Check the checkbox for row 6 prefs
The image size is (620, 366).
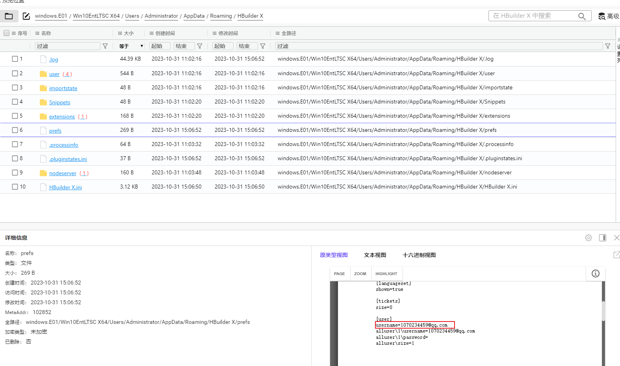tap(15, 130)
